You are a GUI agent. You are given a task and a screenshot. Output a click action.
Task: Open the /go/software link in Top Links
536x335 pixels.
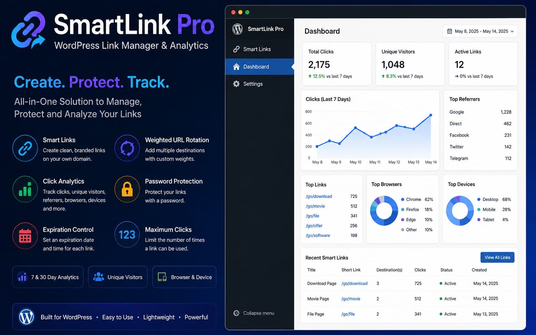(318, 236)
